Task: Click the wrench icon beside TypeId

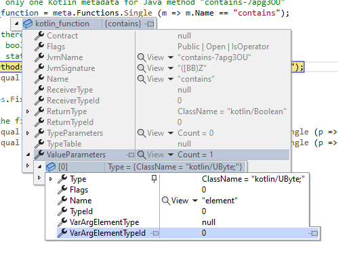Action: click(62, 211)
